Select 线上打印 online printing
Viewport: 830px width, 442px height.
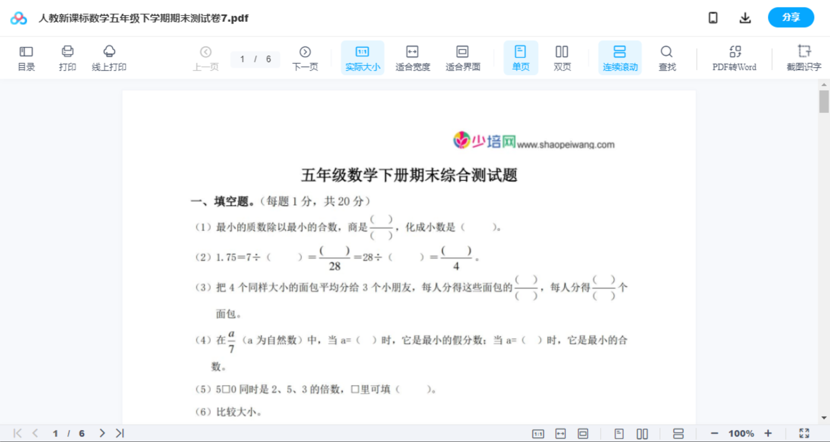(x=109, y=57)
